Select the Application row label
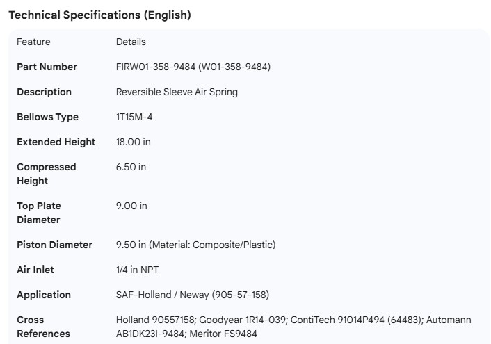The image size is (491, 344). (x=44, y=295)
